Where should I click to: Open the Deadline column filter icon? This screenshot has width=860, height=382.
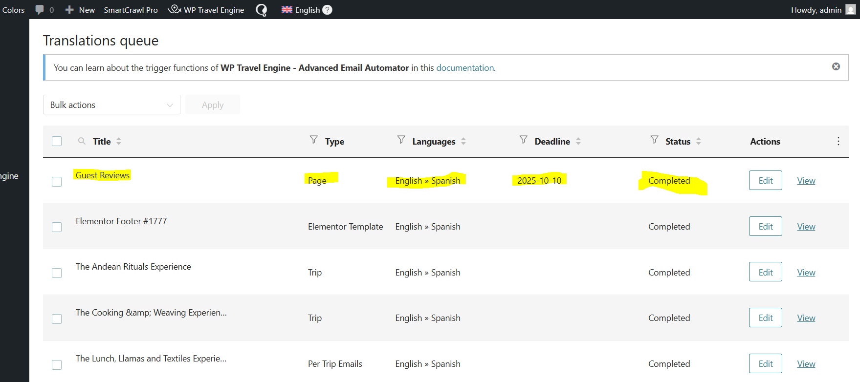pyautogui.click(x=524, y=140)
